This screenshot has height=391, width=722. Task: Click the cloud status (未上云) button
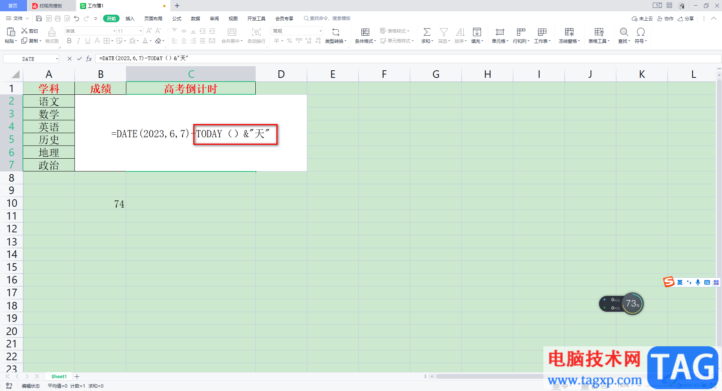point(642,18)
